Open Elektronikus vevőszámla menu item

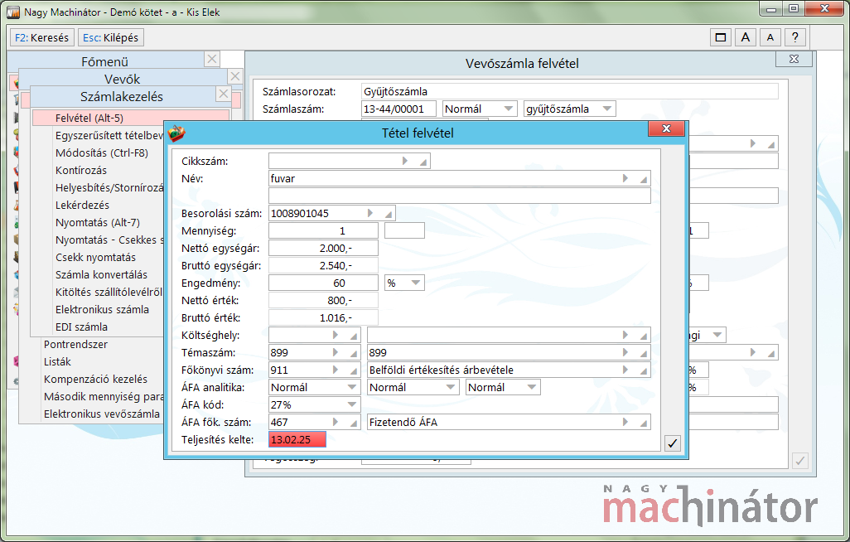click(102, 414)
